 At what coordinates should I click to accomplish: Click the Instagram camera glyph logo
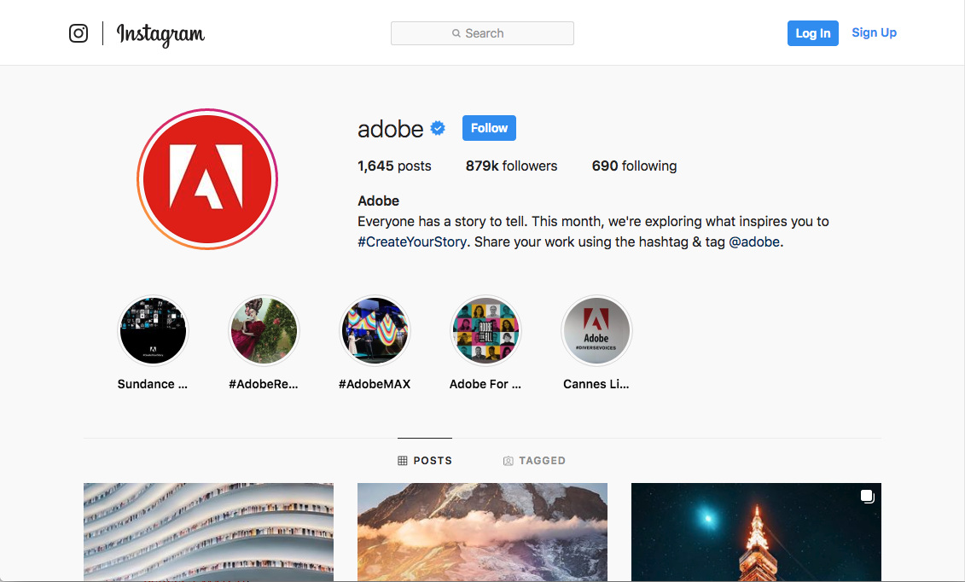coord(78,33)
